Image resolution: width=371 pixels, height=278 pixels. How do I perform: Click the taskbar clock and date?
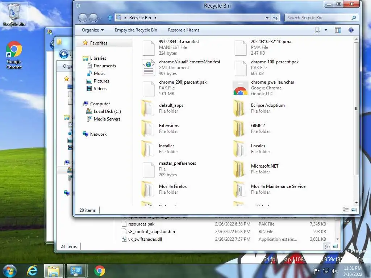pyautogui.click(x=353, y=271)
